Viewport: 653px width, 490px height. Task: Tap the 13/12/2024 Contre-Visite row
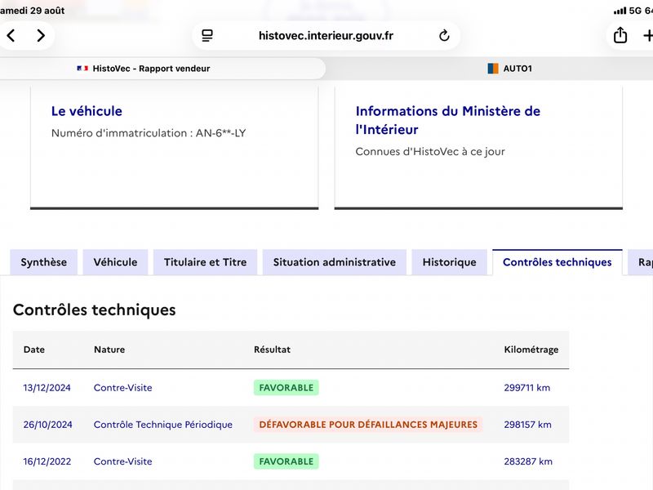(x=291, y=387)
